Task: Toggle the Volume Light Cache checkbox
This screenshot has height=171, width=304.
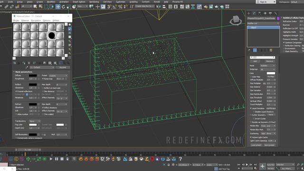Action: pos(251,137)
